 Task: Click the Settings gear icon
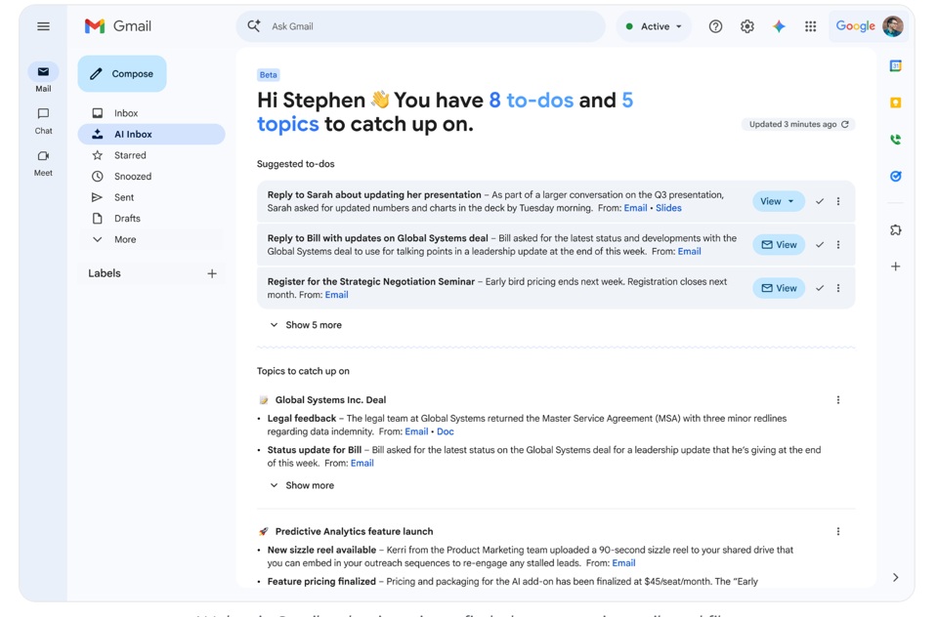pyautogui.click(x=747, y=26)
